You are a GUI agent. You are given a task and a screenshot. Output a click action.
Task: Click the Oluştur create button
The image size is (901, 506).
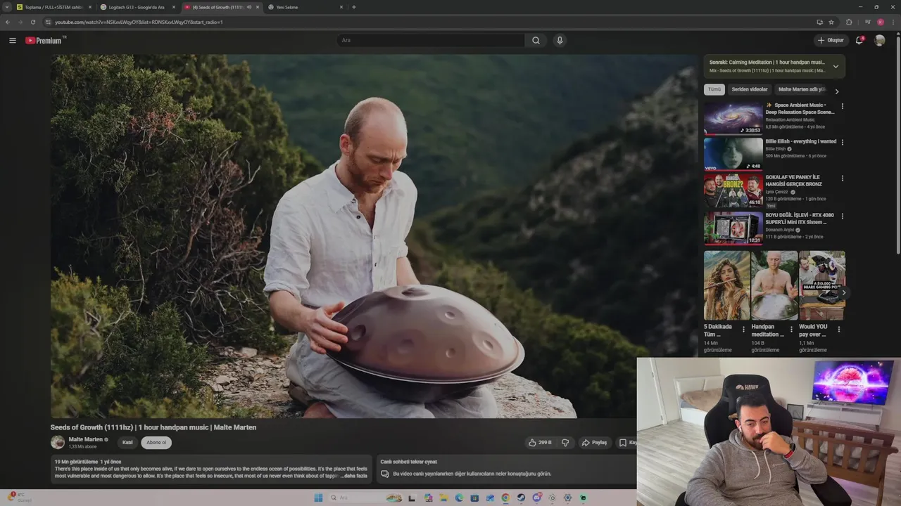(831, 40)
